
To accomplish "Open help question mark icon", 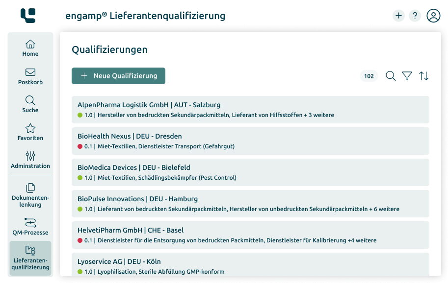I will (x=415, y=15).
